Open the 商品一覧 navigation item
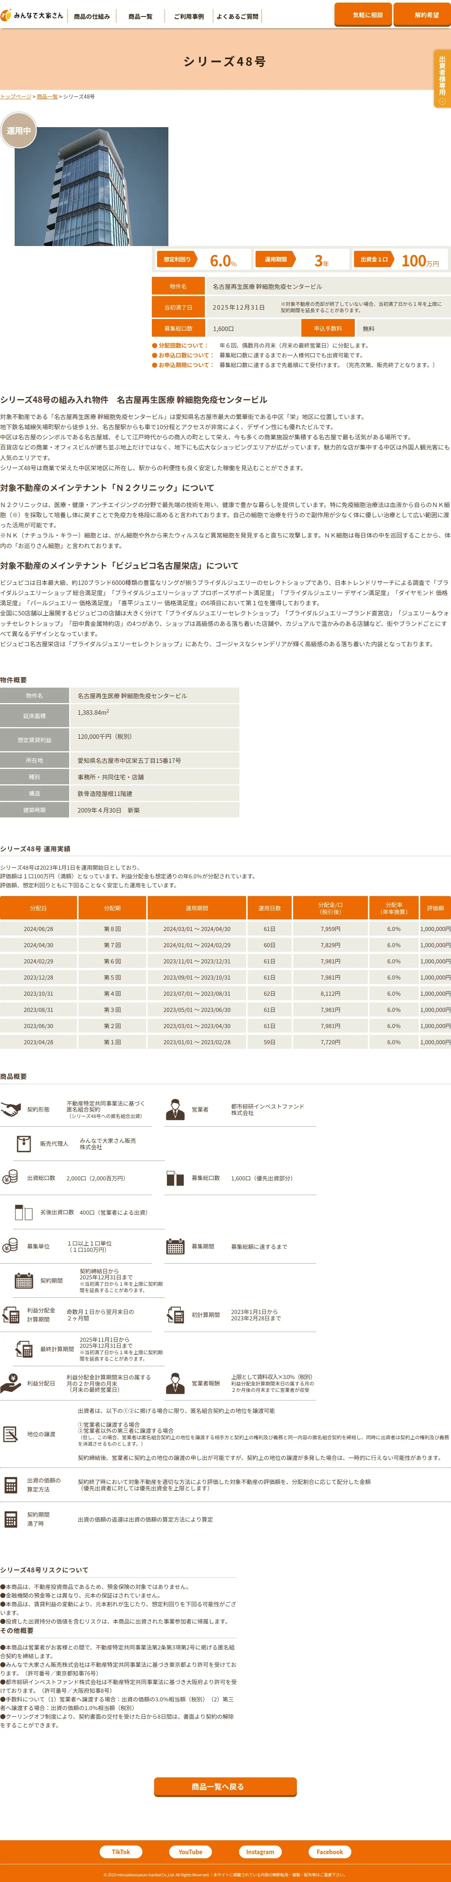The height and width of the screenshot is (1882, 451). (x=140, y=16)
